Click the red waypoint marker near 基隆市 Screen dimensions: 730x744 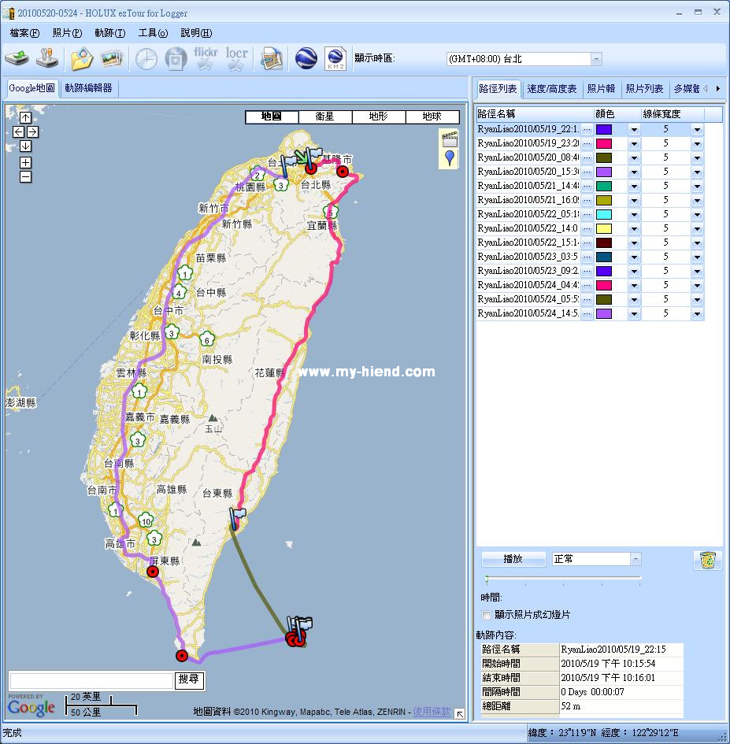tap(343, 172)
